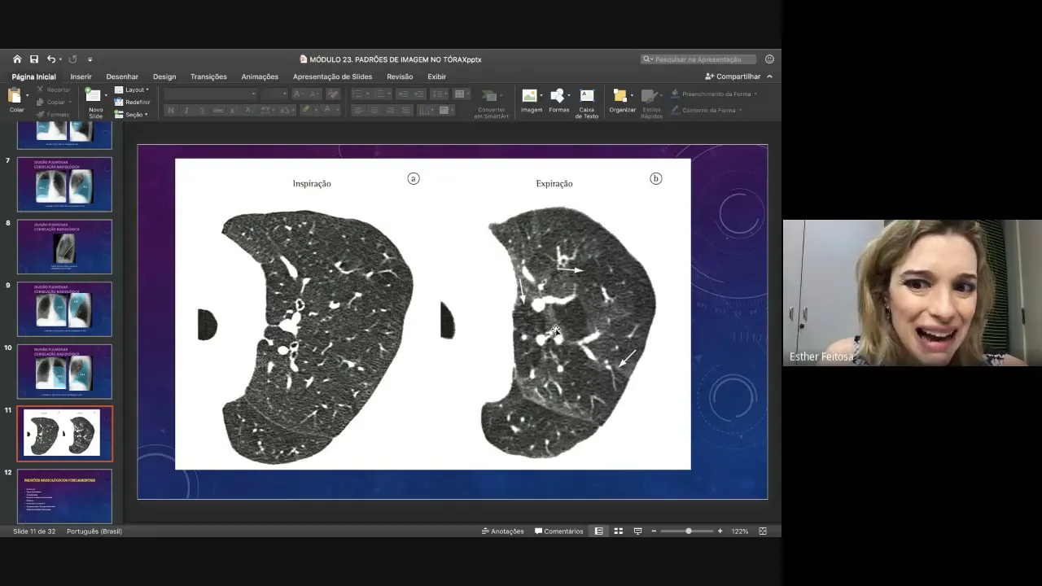Open the Organizar arrange tool

pyautogui.click(x=622, y=101)
